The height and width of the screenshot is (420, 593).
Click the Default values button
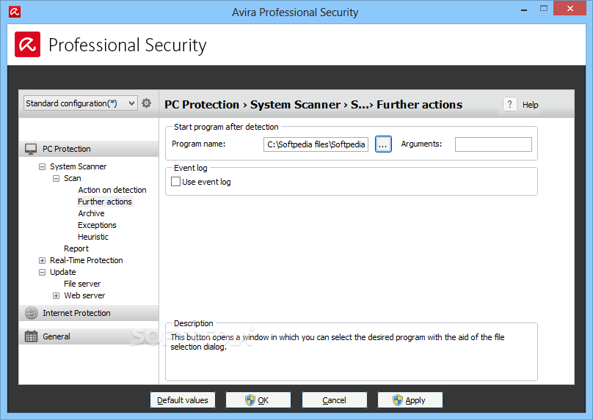click(183, 400)
